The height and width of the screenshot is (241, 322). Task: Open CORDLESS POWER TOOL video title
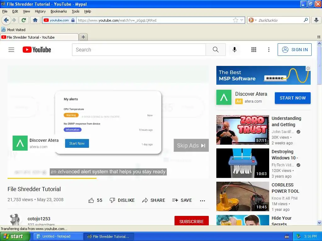[x=285, y=188]
